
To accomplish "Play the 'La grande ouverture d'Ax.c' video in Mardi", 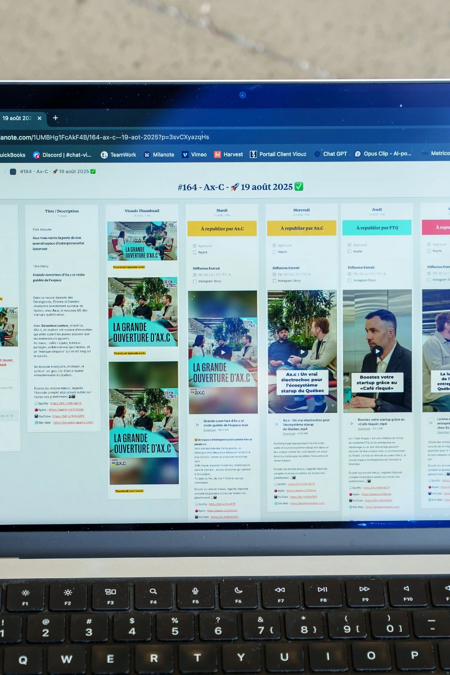I will (x=223, y=353).
